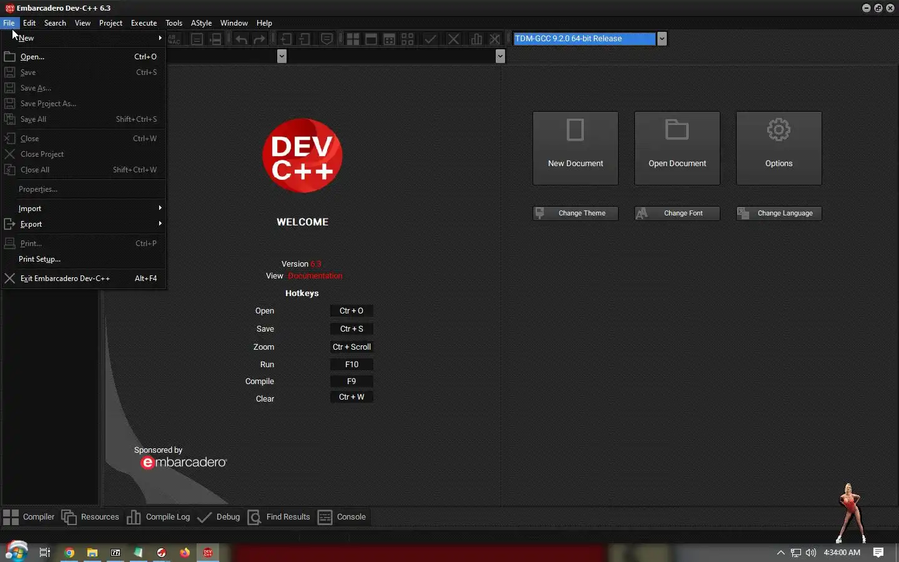The width and height of the screenshot is (899, 562).
Task: Switch to the Debug bottom tab
Action: coord(219,517)
